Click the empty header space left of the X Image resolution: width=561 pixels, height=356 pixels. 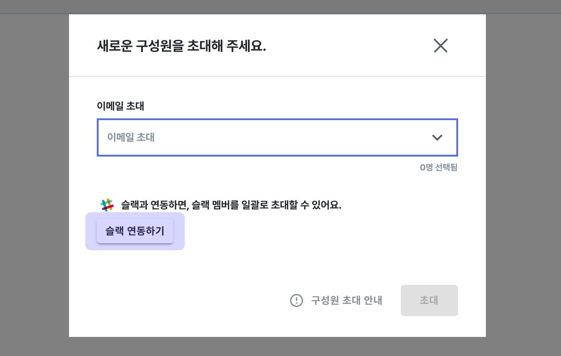347,46
